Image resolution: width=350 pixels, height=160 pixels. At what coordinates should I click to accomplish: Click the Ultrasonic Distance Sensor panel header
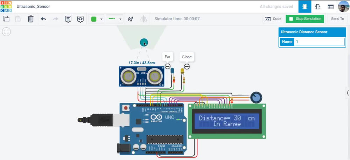pos(313,32)
